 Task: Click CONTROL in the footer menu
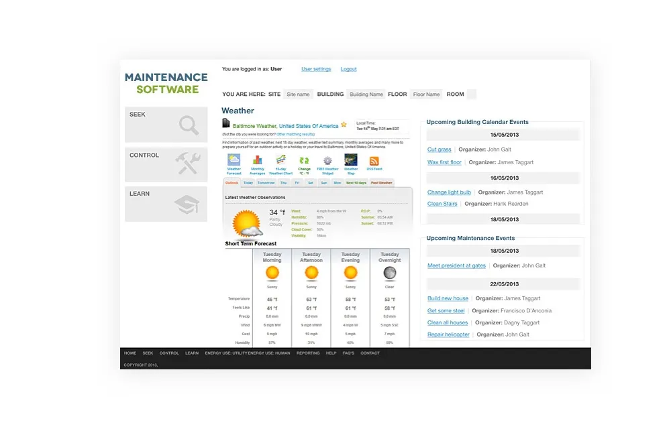[x=169, y=353]
